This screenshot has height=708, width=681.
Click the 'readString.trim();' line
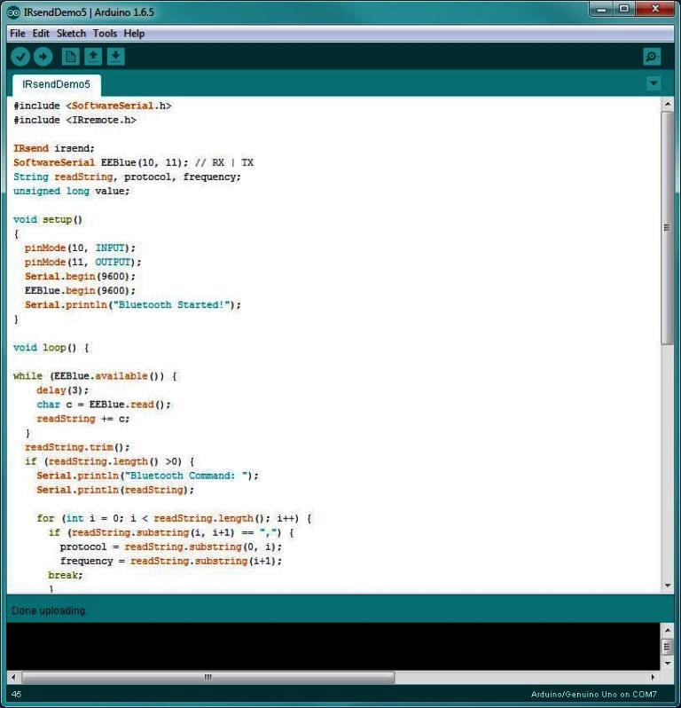[x=77, y=447]
